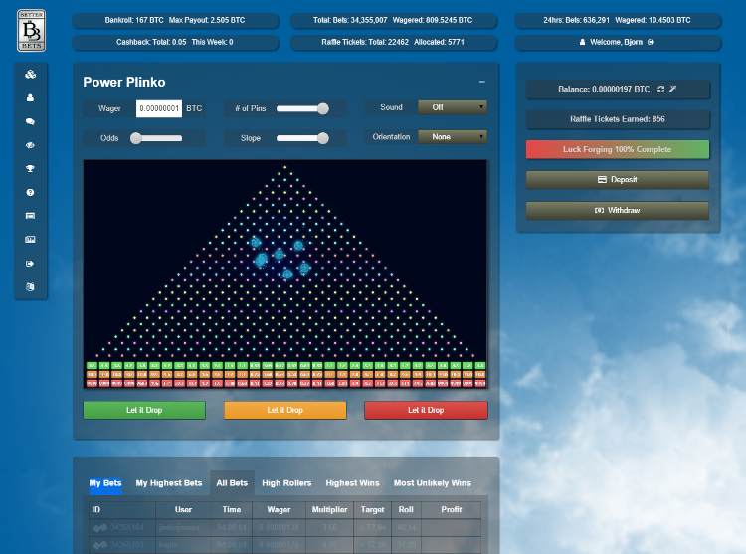
Task: Click the Wager amount input field
Action: [x=159, y=108]
